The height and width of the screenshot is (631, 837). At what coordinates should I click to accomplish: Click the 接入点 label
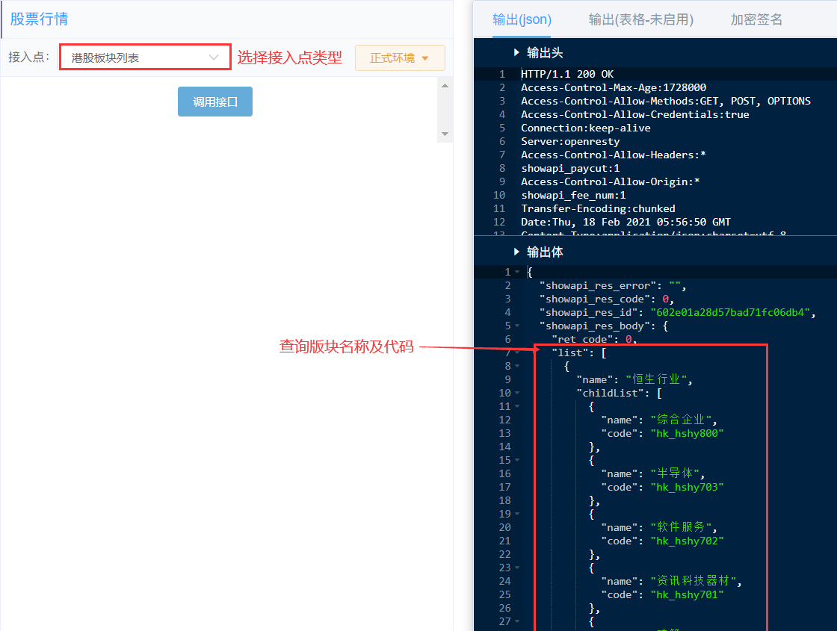tap(29, 57)
